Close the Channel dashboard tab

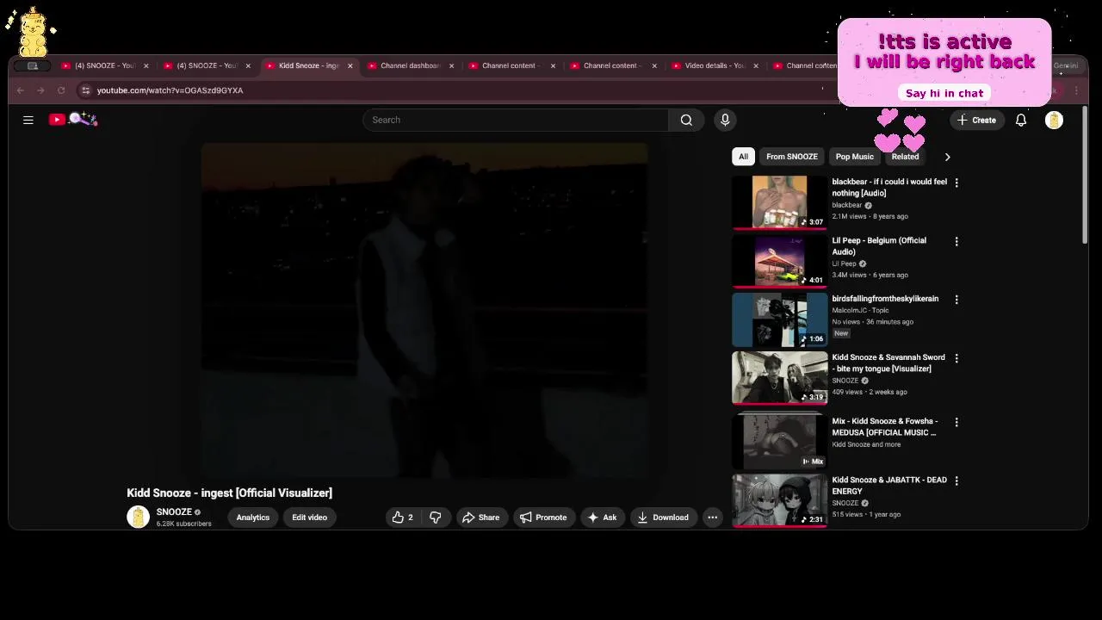click(x=451, y=65)
